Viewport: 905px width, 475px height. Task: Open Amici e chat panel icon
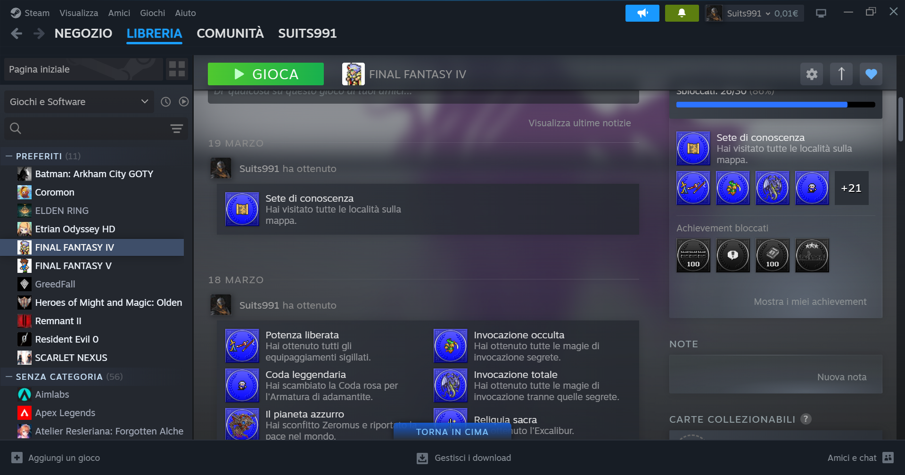click(x=888, y=458)
